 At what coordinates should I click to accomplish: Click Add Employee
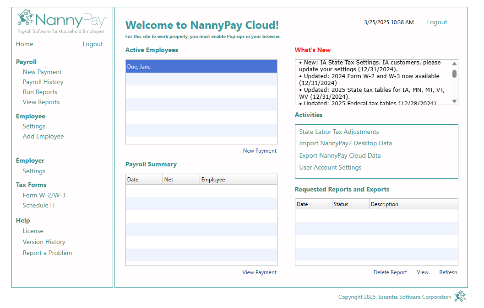(43, 136)
